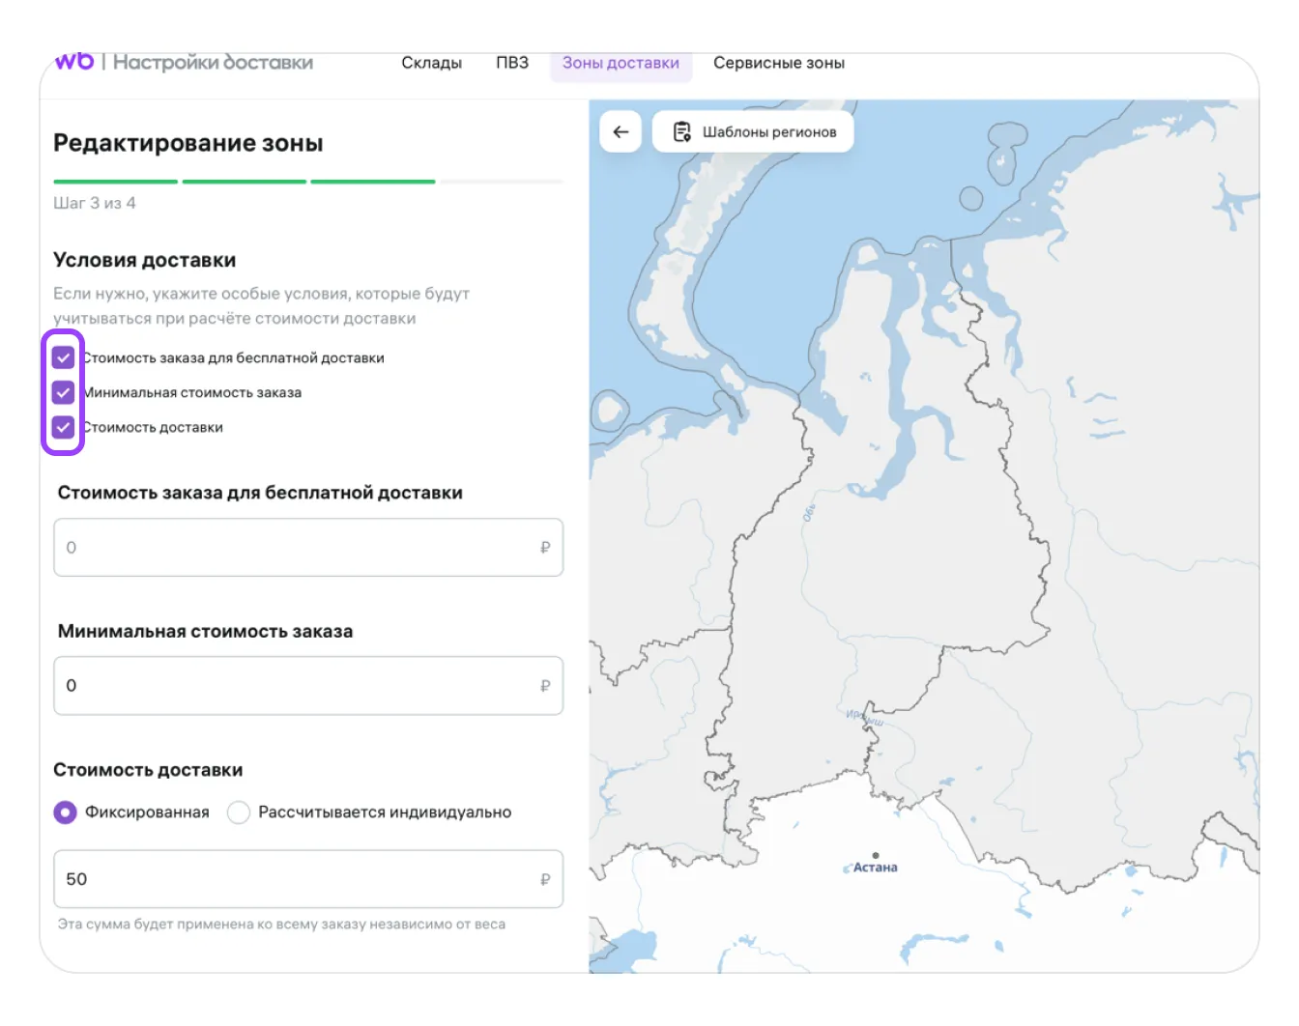
Task: Click the Условия доставки section heading
Action: pos(145,260)
